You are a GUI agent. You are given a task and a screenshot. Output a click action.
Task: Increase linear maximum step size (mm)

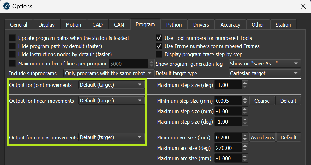[x=245, y=109]
